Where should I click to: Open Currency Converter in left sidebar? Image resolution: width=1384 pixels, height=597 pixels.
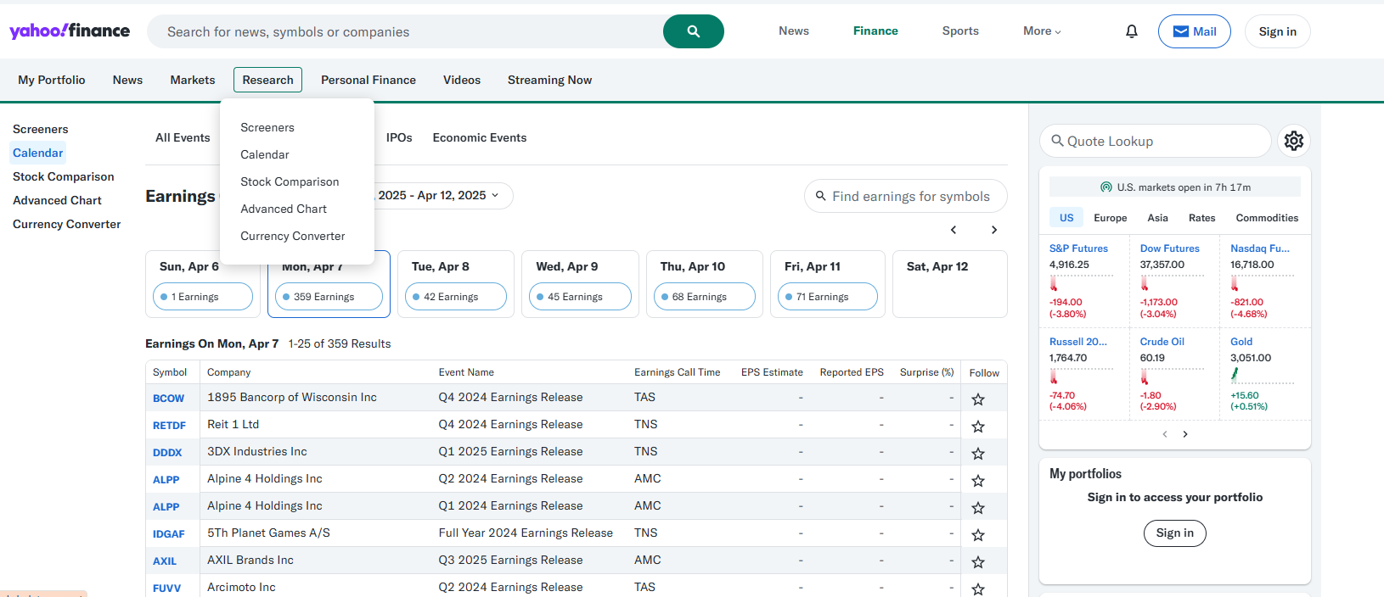(x=67, y=224)
